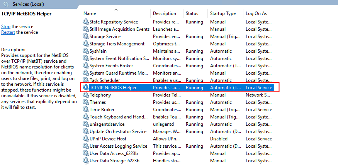
Task: Click the Stop the service link
Action: pos(6,27)
